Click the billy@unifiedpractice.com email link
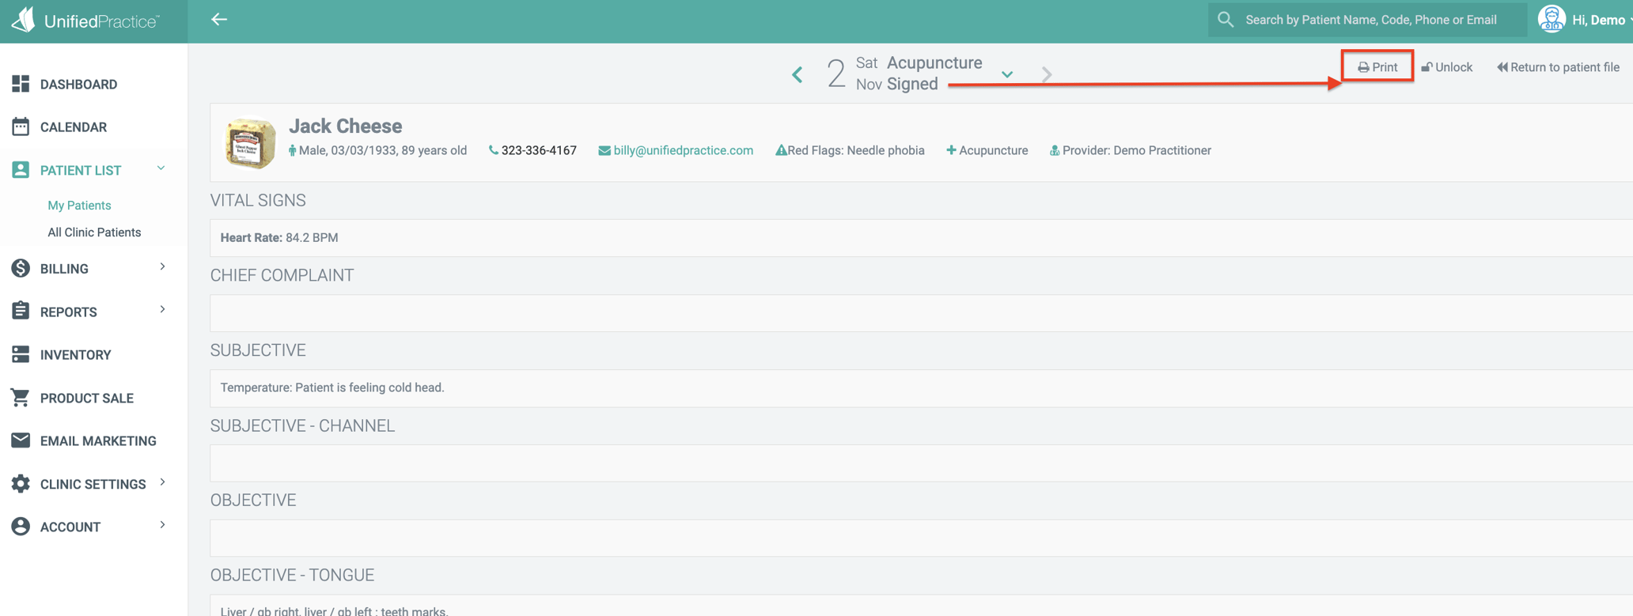Viewport: 1633px width, 616px height. click(x=683, y=150)
